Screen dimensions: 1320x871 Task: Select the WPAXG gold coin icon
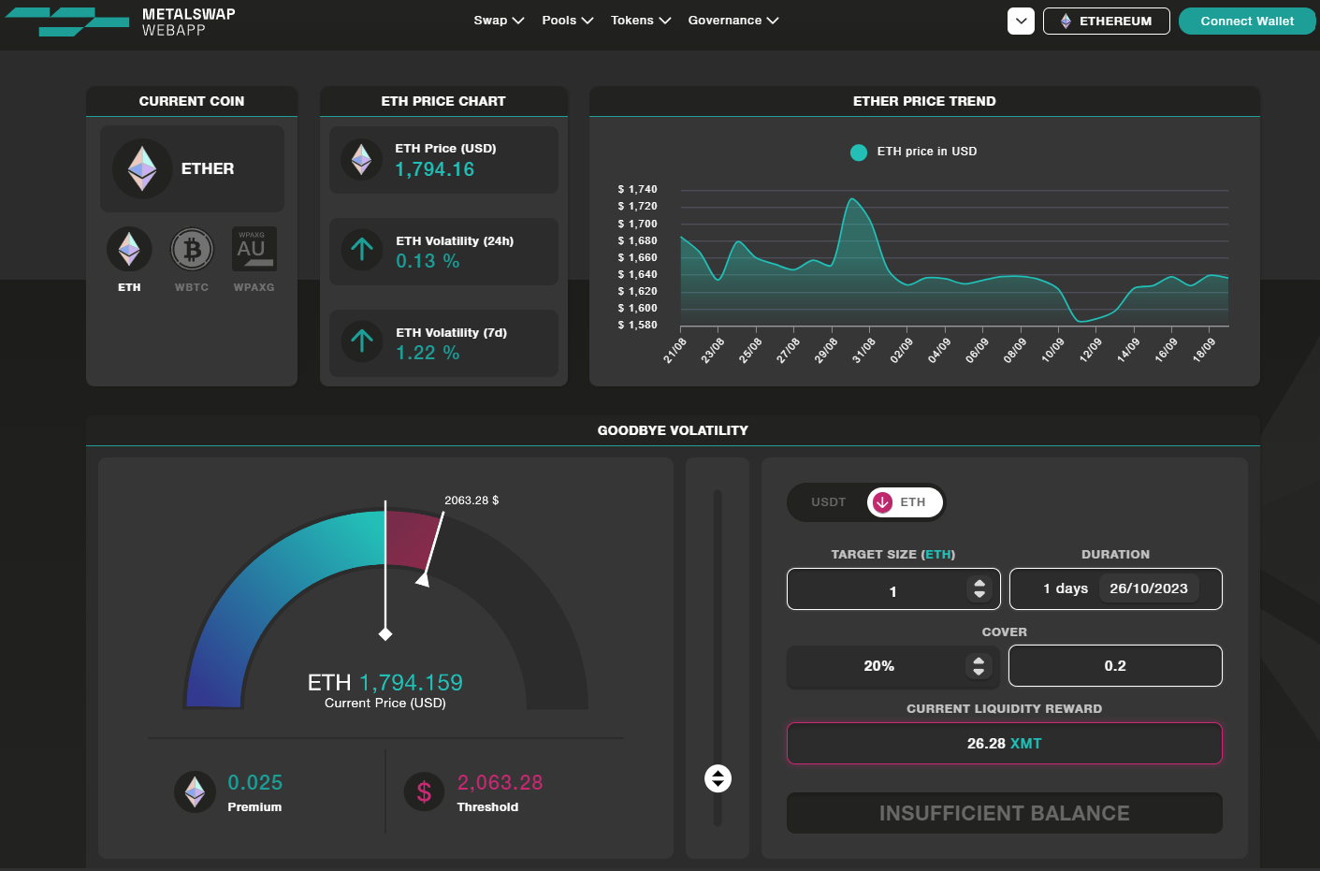pyautogui.click(x=254, y=249)
